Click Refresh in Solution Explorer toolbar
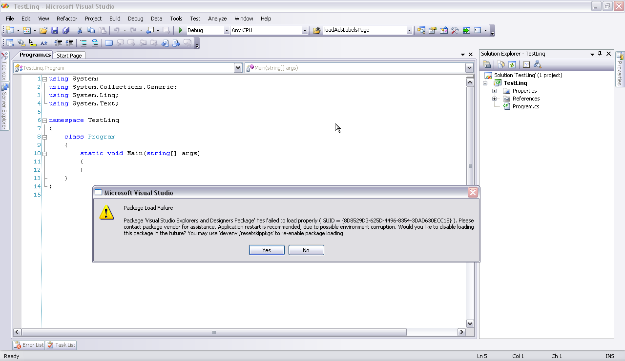Viewport: 625px width, 361px height. (x=512, y=64)
